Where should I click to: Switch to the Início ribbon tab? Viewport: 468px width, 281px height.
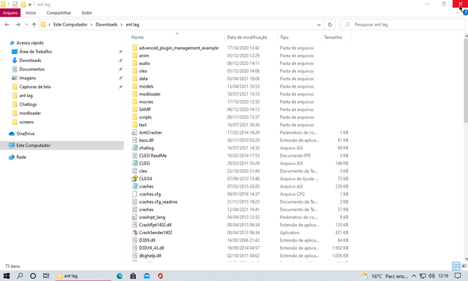pyautogui.click(x=31, y=13)
